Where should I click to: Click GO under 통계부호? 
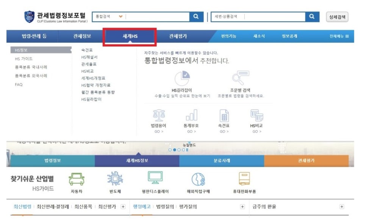pos(191,132)
